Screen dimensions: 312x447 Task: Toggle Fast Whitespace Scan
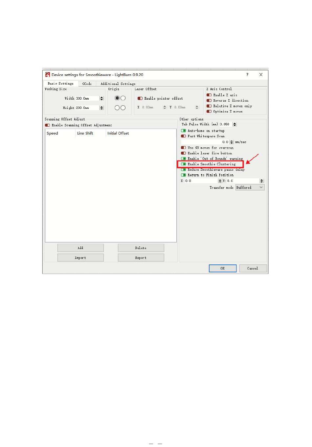(x=183, y=136)
